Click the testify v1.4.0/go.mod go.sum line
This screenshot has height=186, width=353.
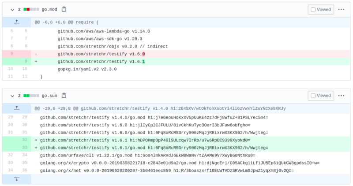pyautogui.click(x=176, y=117)
